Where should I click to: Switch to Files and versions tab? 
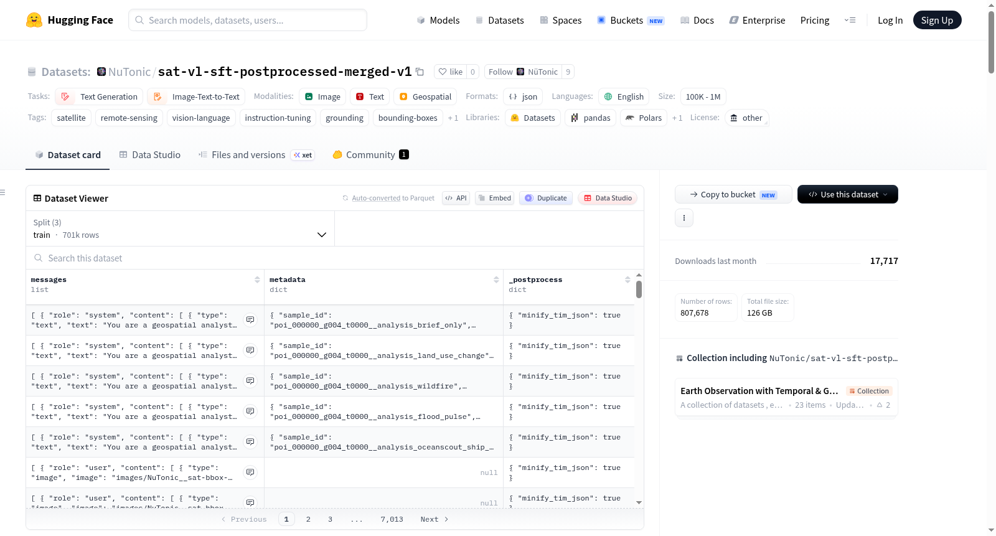point(256,155)
